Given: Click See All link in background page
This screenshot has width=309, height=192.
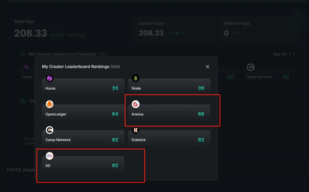Looking at the screenshot, I should coord(279,54).
